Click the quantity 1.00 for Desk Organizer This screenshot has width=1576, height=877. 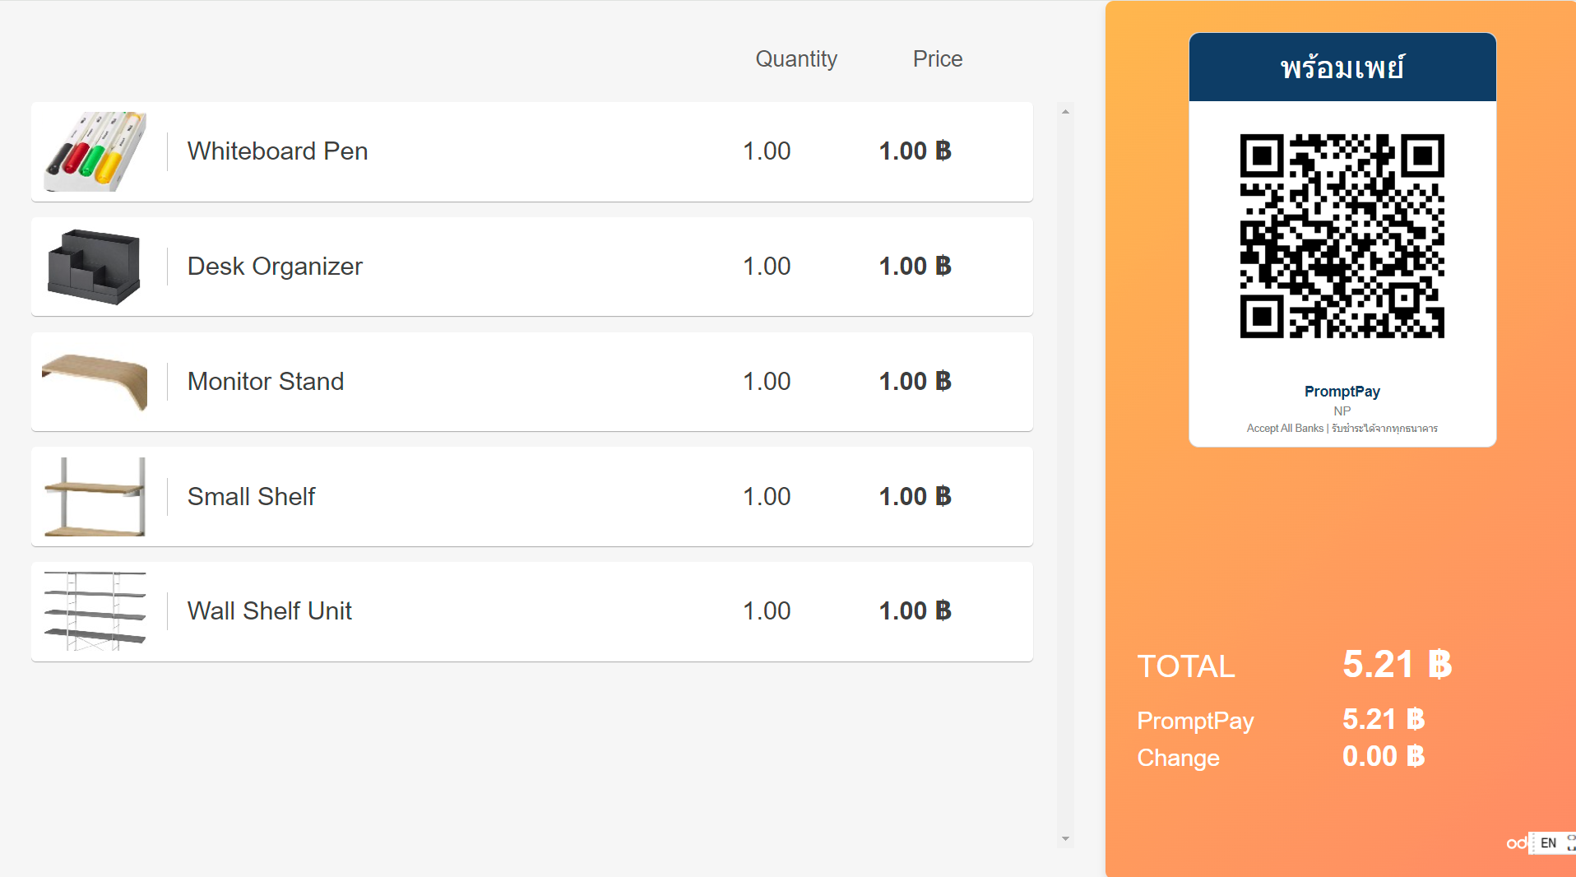pos(767,267)
